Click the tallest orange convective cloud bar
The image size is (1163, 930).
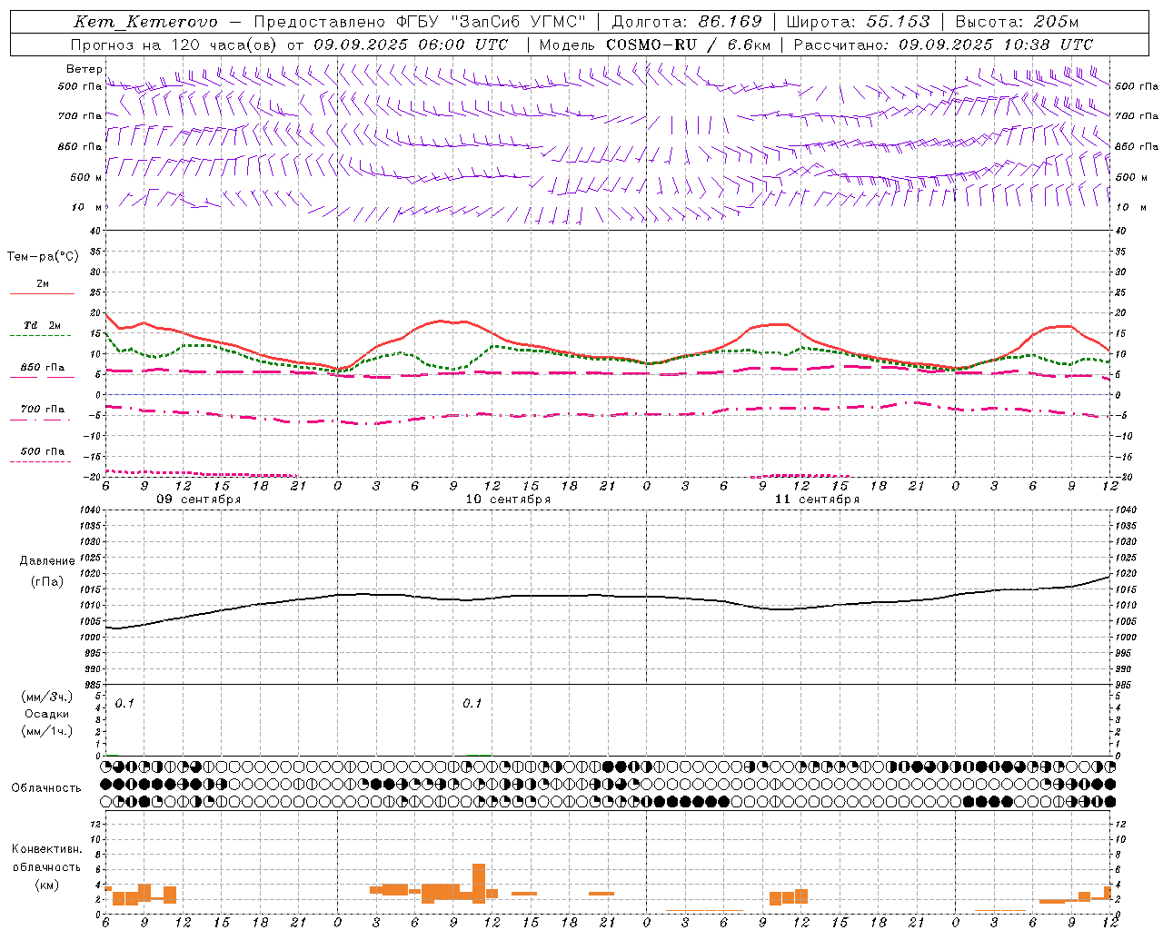[x=479, y=883]
